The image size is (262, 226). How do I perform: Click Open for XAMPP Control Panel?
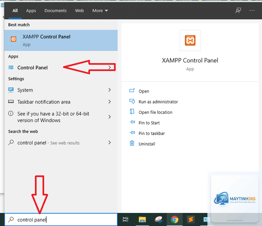144,91
